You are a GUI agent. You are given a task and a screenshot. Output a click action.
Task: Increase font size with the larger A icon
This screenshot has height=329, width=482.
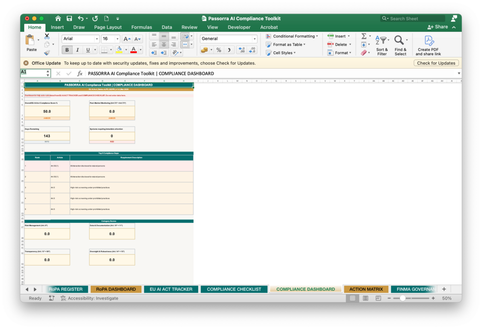[127, 39]
